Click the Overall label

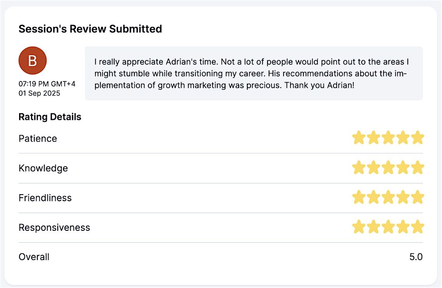pos(34,257)
